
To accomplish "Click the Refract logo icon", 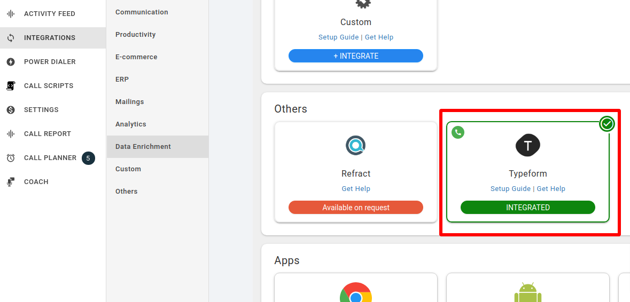I will 355,145.
